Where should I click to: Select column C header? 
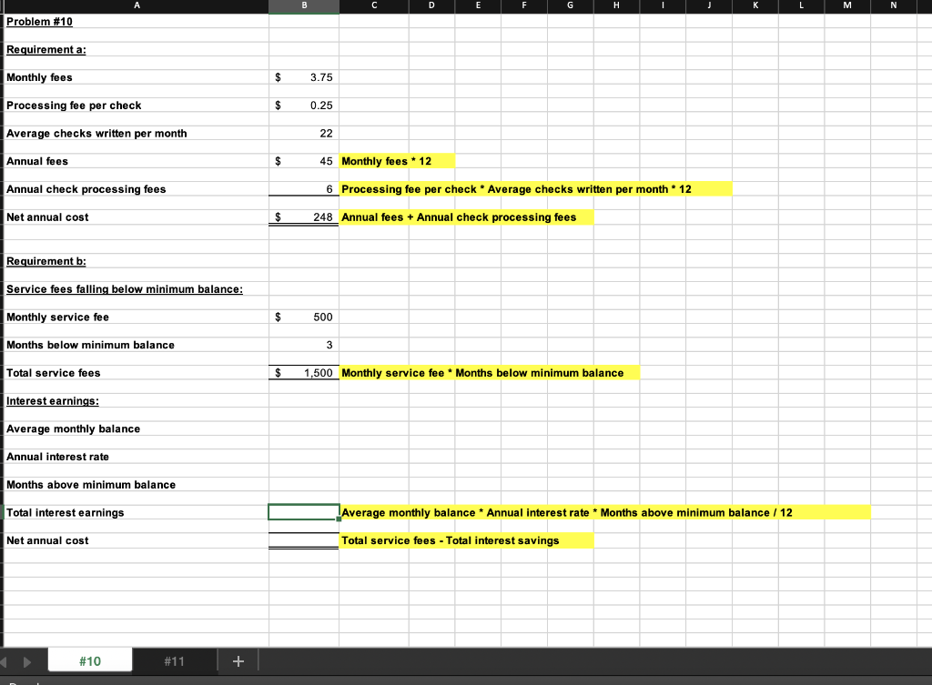coord(374,6)
